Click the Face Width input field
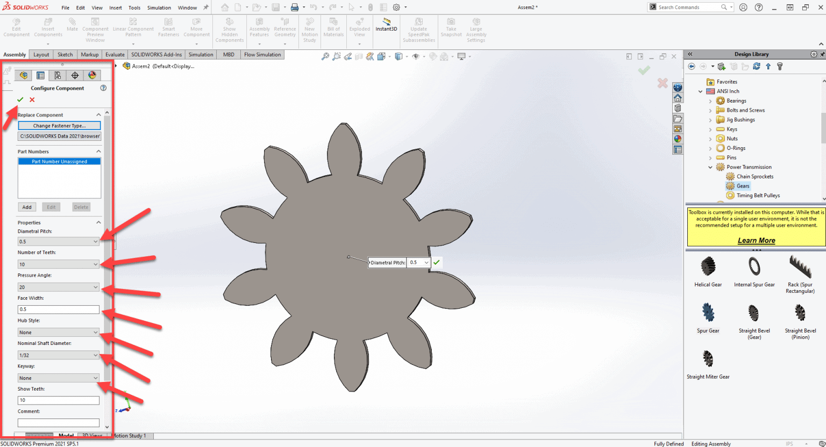This screenshot has height=447, width=826. click(x=59, y=309)
